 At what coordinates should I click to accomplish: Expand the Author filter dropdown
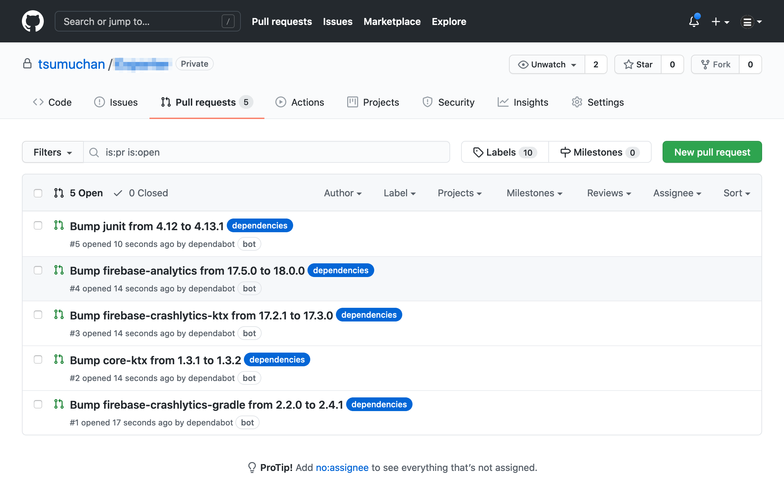[343, 193]
